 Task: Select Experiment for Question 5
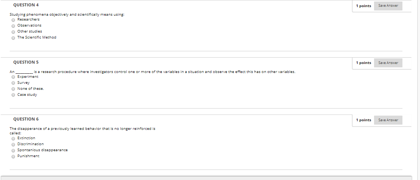click(x=13, y=77)
